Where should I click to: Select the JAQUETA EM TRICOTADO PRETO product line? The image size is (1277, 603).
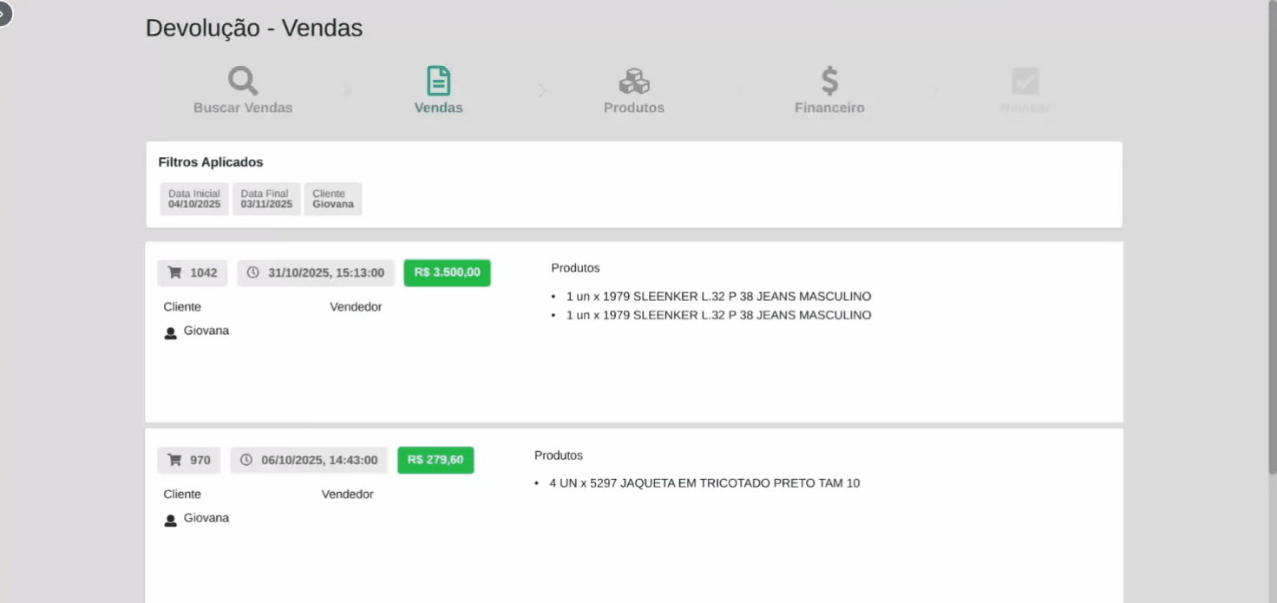click(704, 483)
